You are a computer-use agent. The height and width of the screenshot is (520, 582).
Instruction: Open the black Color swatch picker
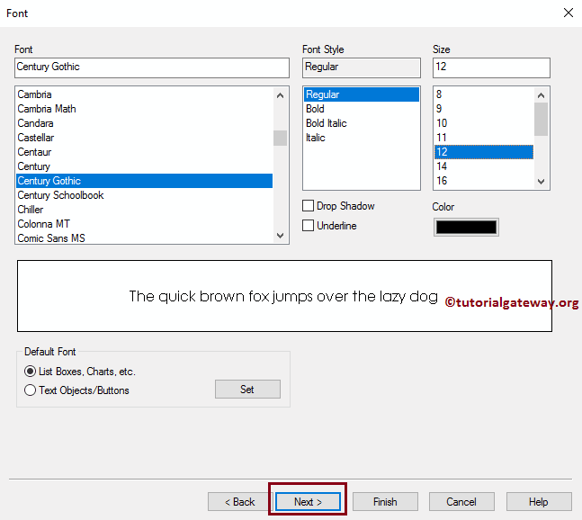pos(466,227)
